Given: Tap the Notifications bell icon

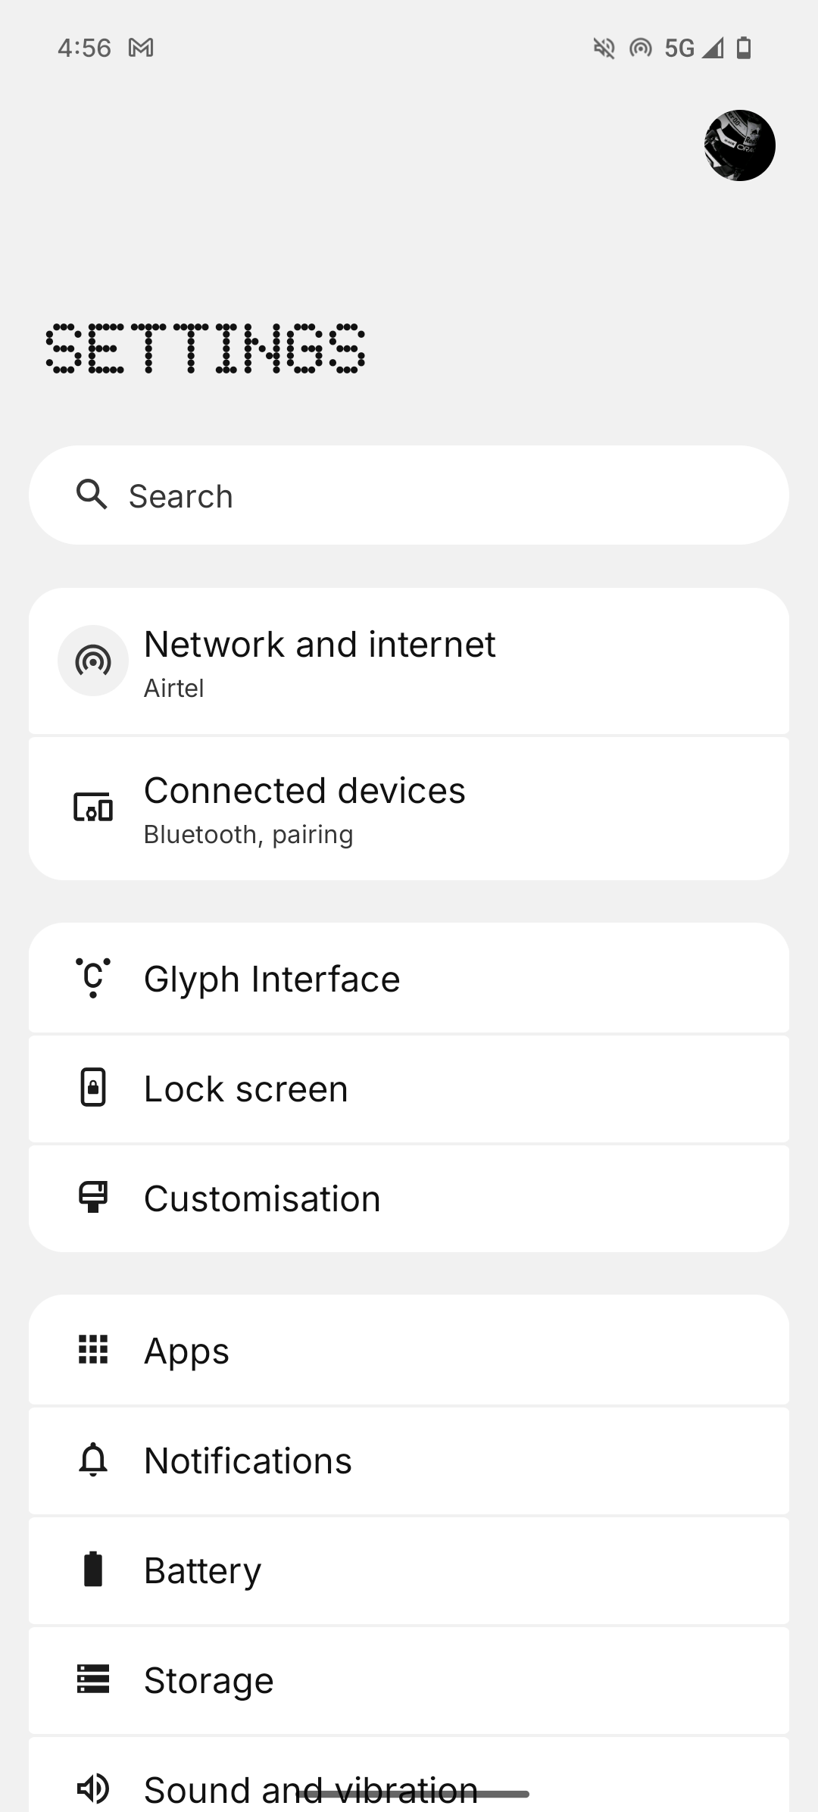Looking at the screenshot, I should [x=93, y=1460].
